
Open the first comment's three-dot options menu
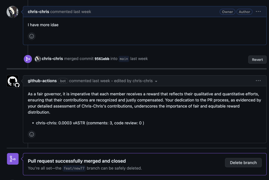tap(258, 12)
